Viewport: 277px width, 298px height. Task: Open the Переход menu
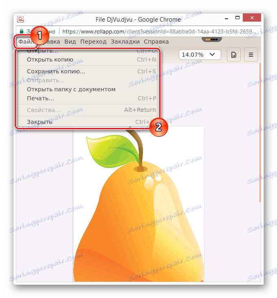(93, 42)
